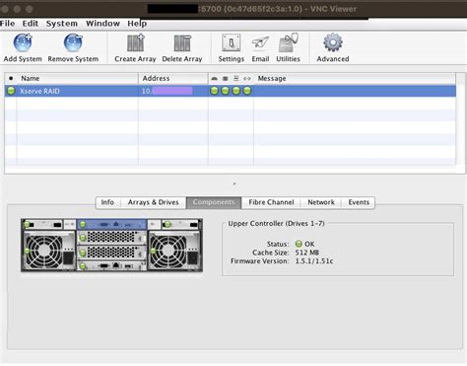This screenshot has height=366, width=467.
Task: Click the Email paper plane icon
Action: click(x=260, y=43)
